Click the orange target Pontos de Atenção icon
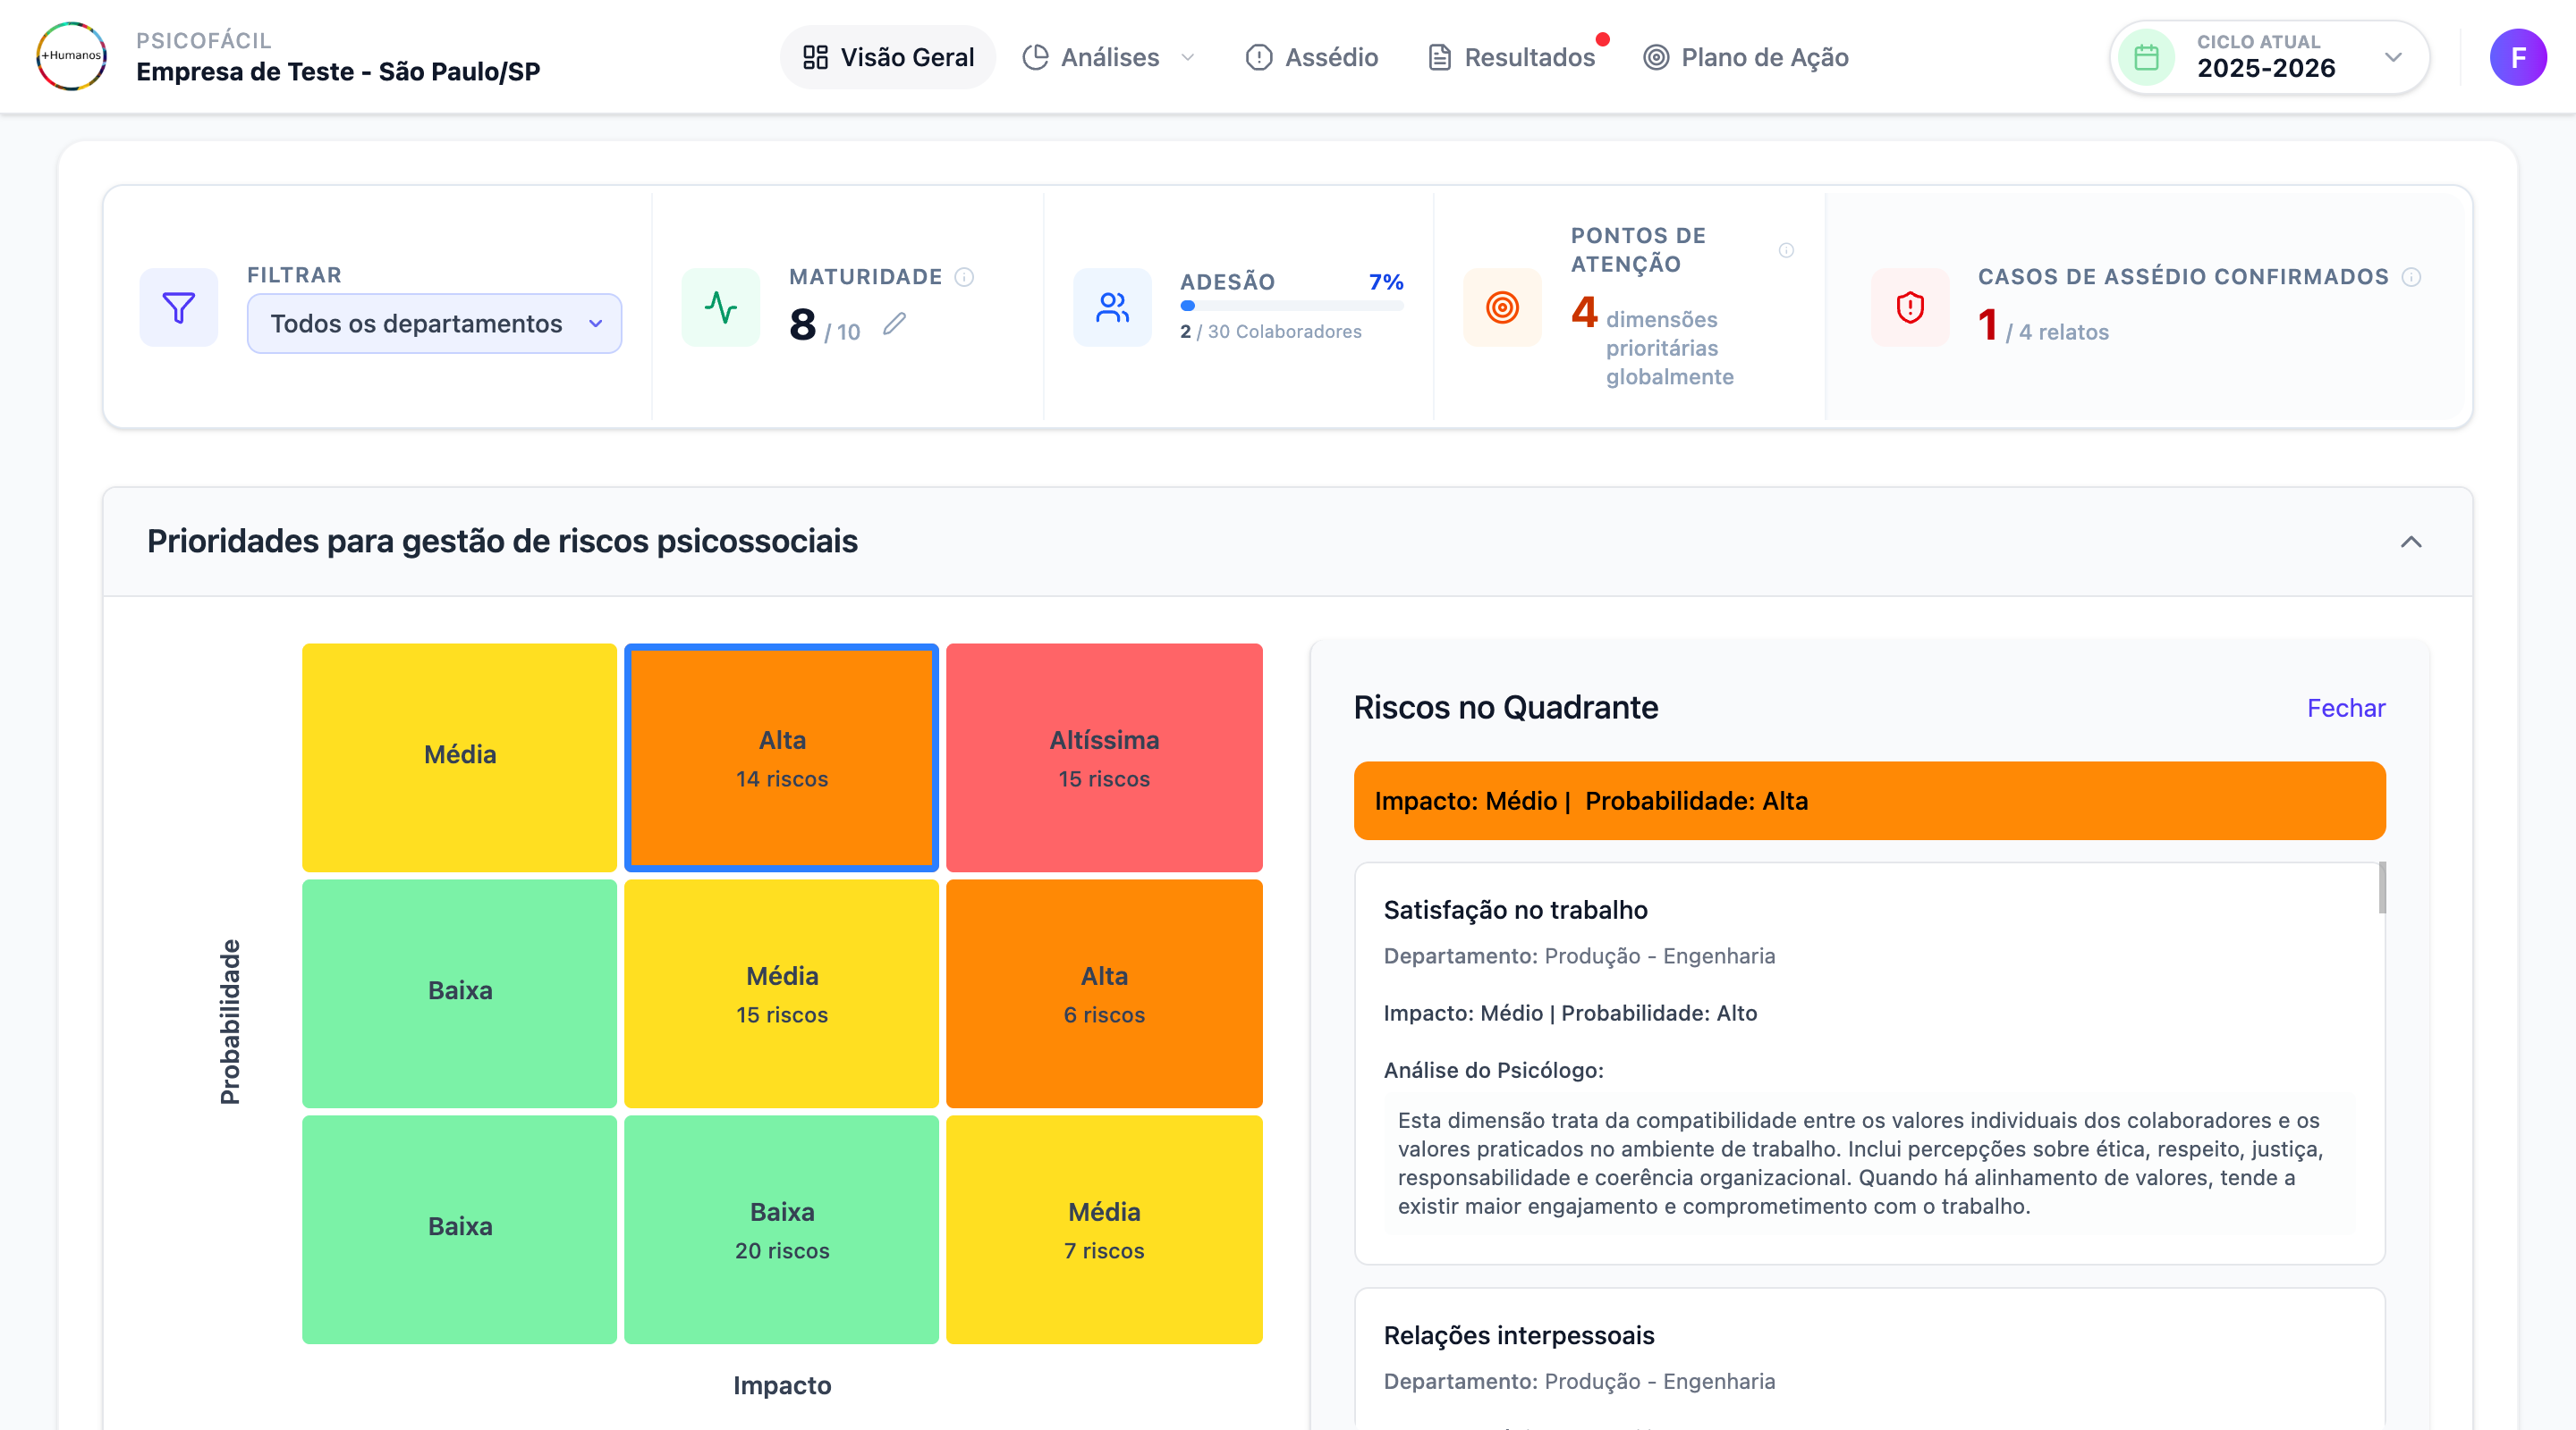This screenshot has width=2576, height=1430. point(1502,307)
